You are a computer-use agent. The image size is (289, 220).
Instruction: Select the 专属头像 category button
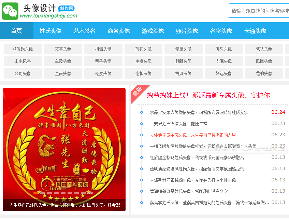(184, 49)
